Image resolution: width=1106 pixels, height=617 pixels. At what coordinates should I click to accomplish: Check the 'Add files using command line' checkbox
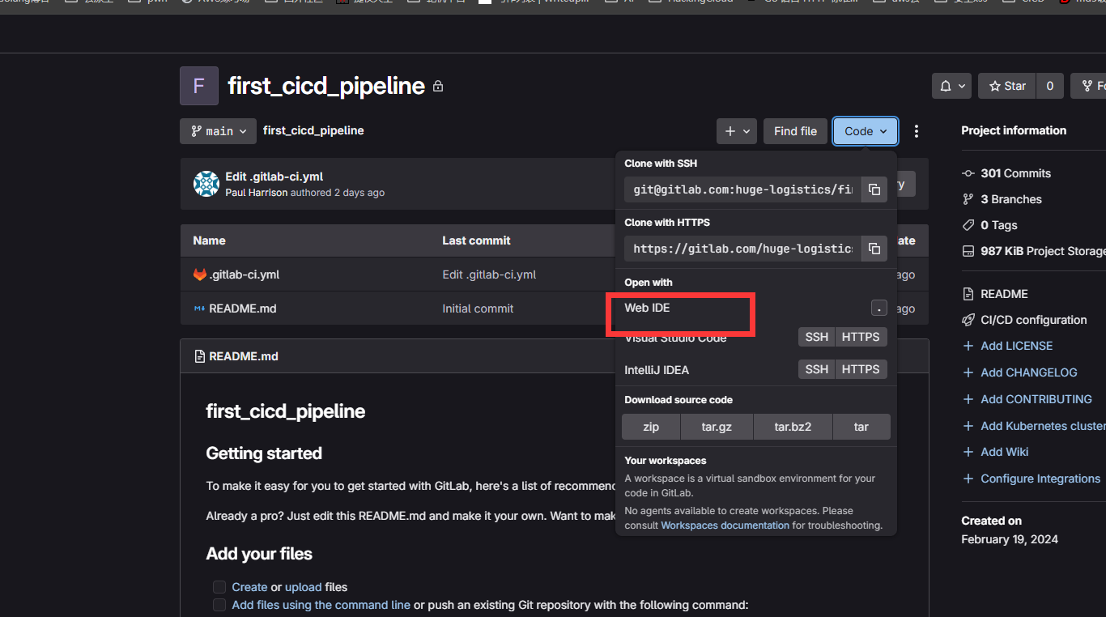[219, 605]
